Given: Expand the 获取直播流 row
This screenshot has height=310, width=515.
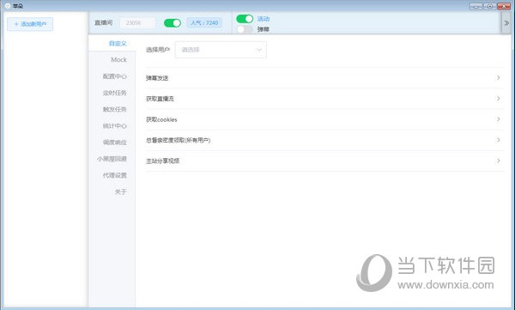Looking at the screenshot, I should pos(324,99).
